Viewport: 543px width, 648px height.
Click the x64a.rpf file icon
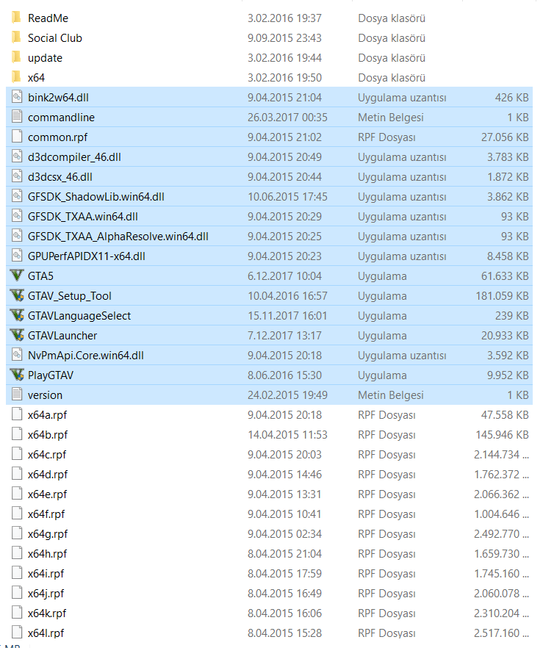(x=16, y=414)
